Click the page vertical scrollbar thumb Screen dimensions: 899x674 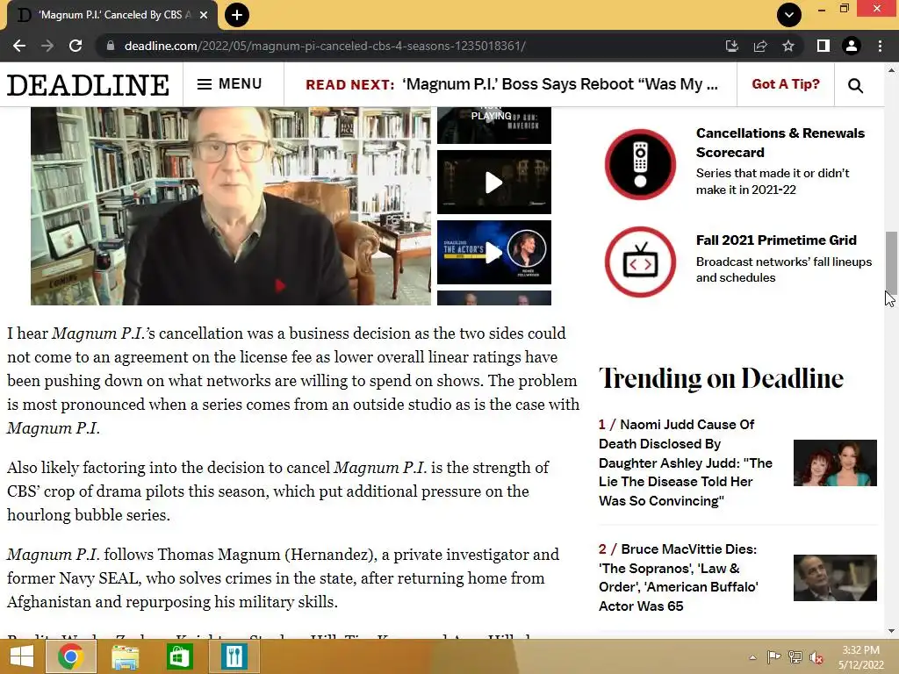[x=891, y=263]
